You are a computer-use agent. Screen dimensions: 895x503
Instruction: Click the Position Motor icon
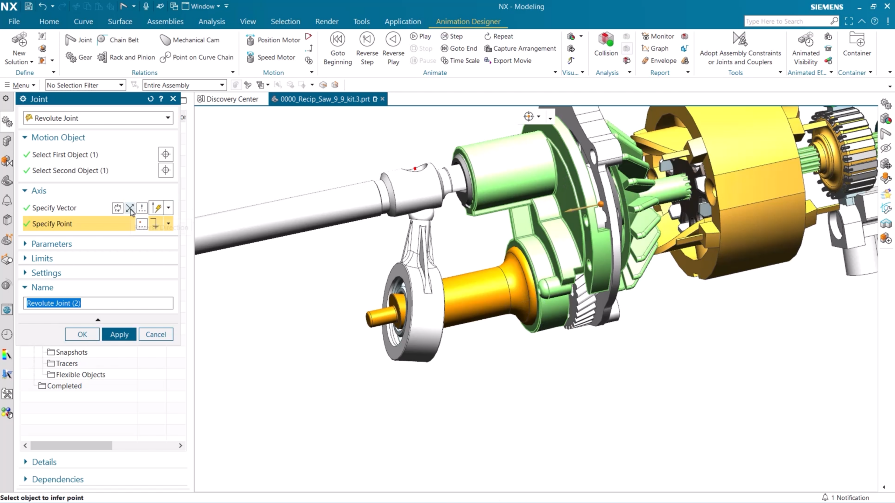point(250,40)
